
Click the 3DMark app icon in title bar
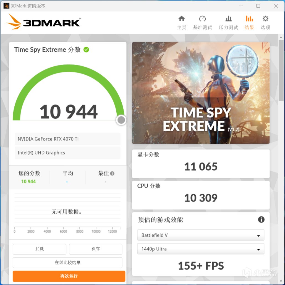click(6, 6)
